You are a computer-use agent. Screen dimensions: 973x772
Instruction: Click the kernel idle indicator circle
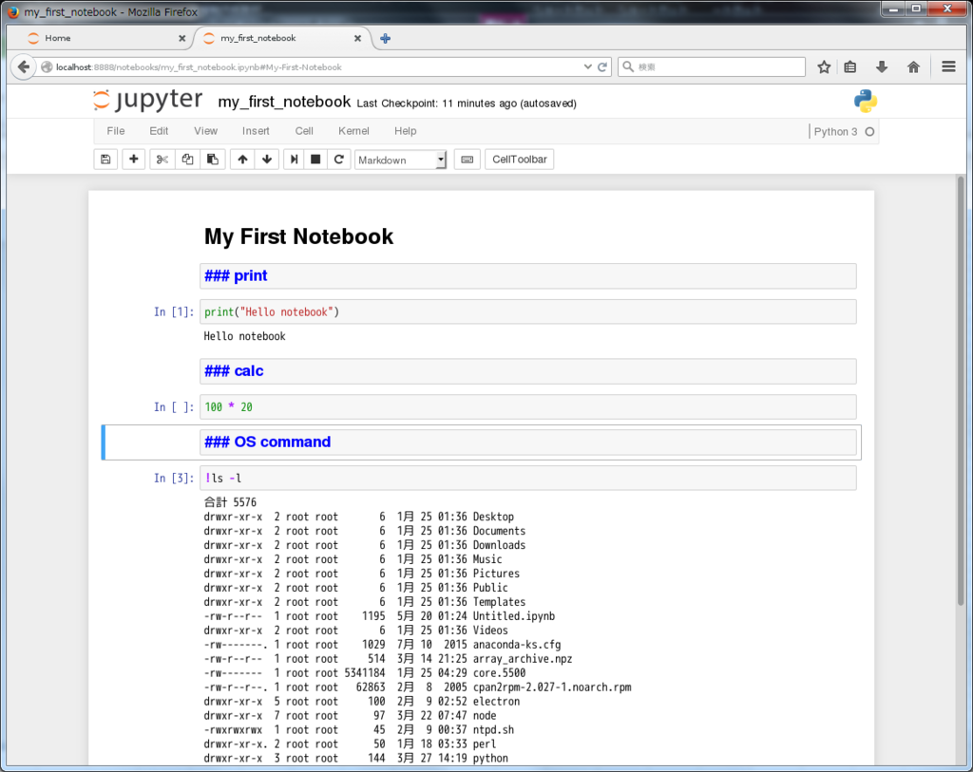tap(869, 131)
